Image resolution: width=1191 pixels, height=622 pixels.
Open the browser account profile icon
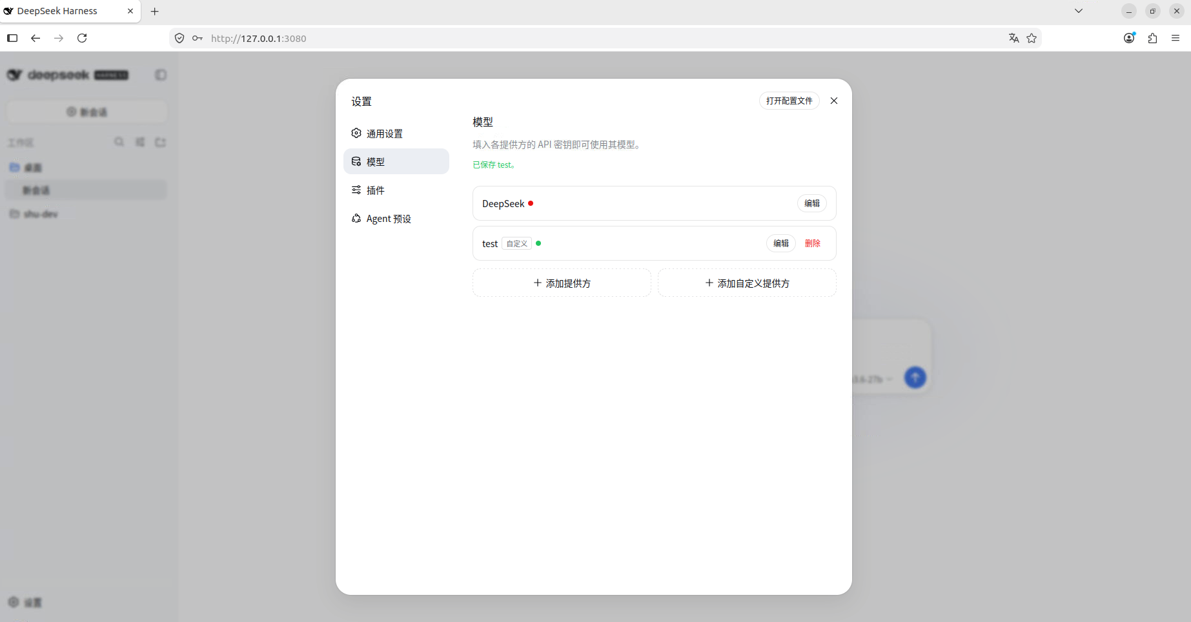(x=1129, y=38)
